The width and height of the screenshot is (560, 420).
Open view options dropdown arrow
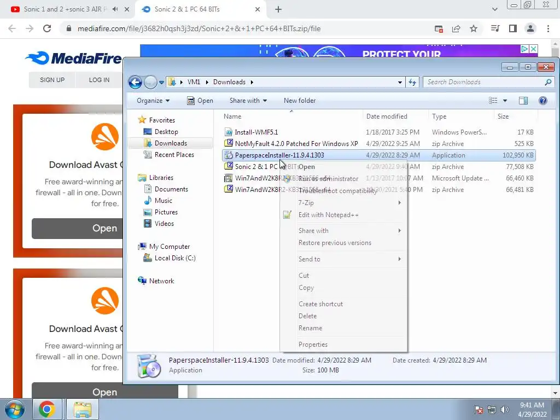pos(505,101)
